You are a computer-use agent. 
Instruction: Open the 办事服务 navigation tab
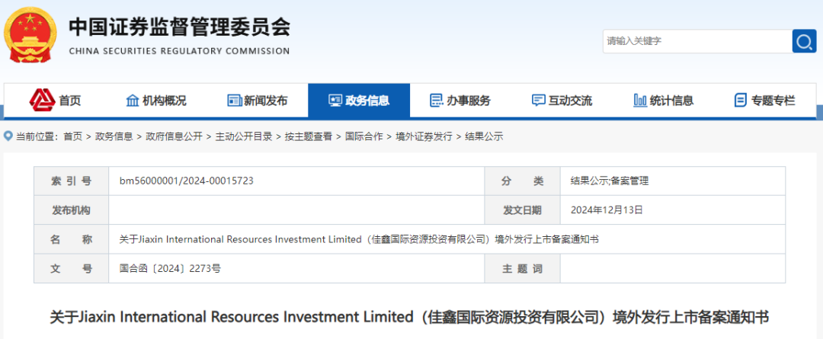(x=460, y=101)
